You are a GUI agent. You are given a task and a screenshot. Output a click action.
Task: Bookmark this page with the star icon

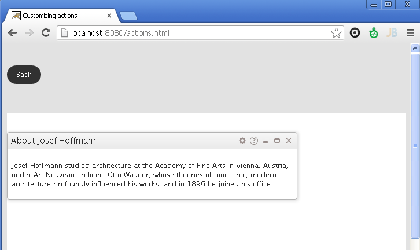[336, 33]
